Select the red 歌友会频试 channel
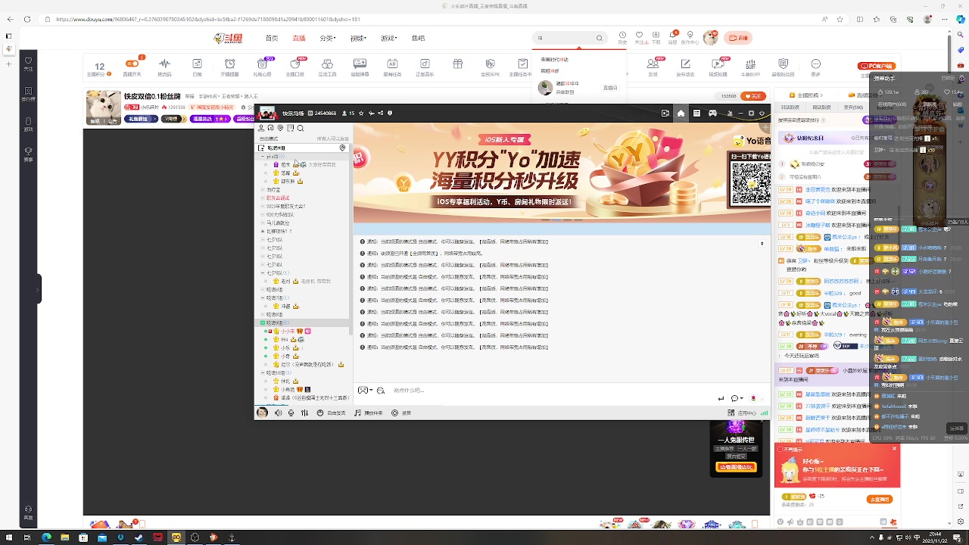Viewport: 969px width, 545px height. click(278, 198)
